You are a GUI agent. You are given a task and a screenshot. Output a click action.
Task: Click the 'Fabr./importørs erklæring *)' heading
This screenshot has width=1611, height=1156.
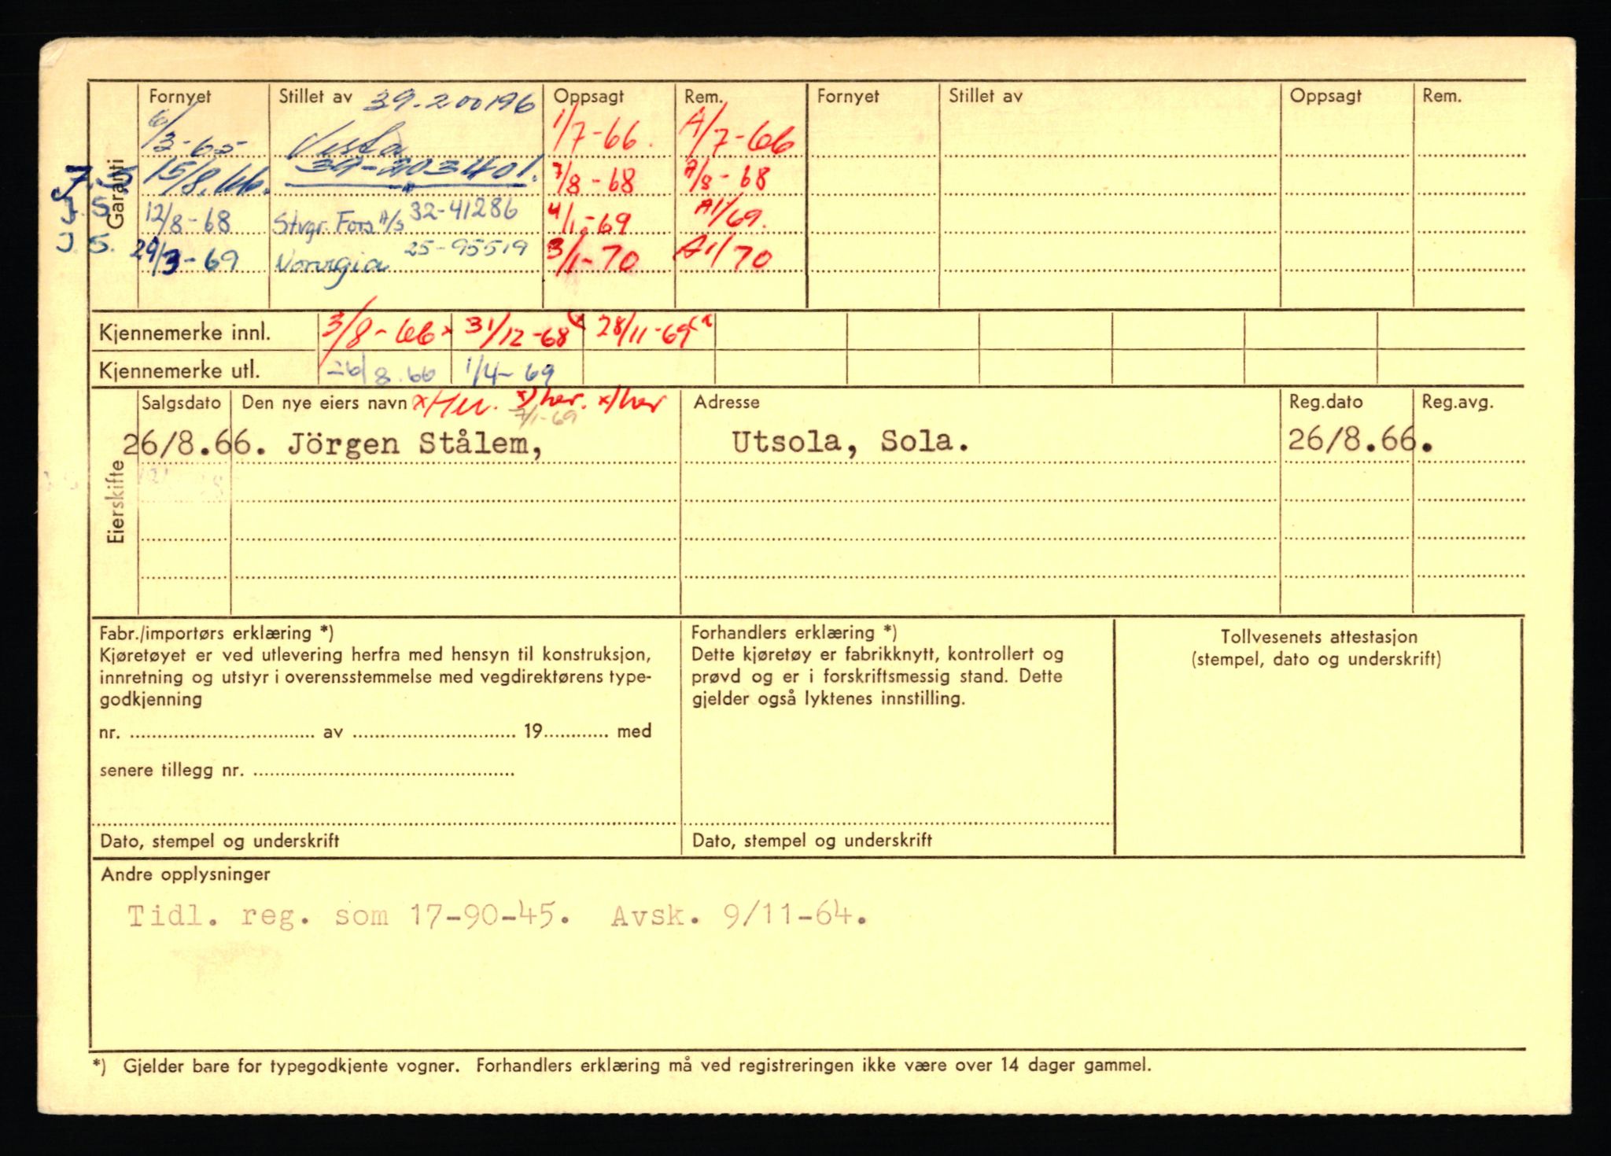click(216, 633)
